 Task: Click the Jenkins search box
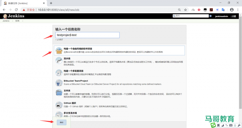[190, 16]
